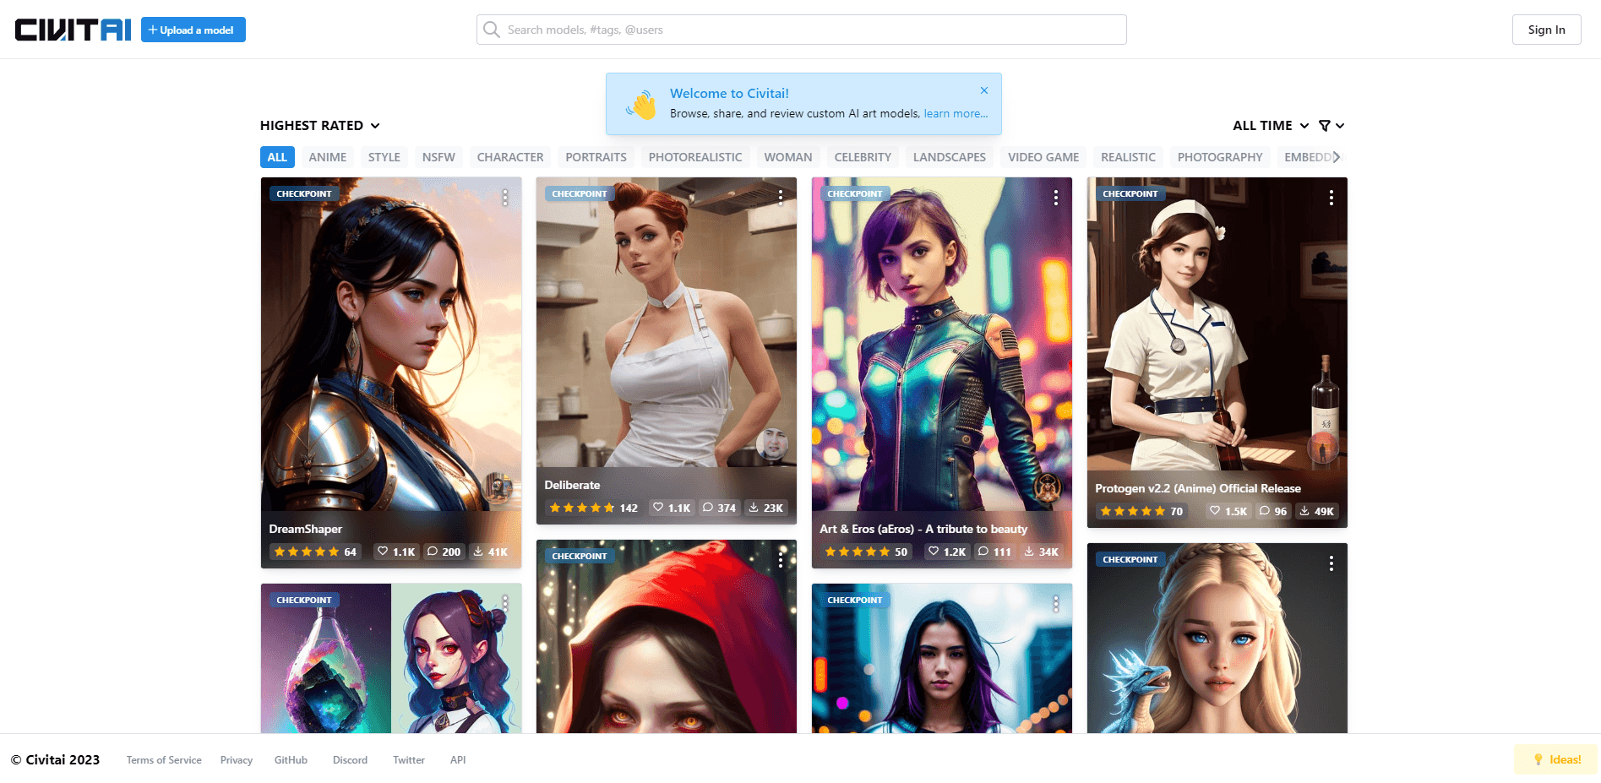
Task: Filter by the LANDSCAPES tag
Action: coord(949,157)
